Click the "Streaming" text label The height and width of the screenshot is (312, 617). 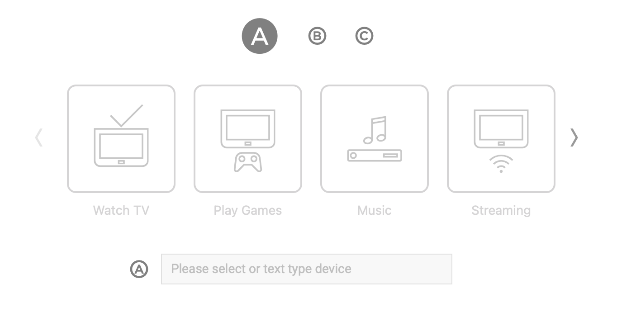click(501, 210)
